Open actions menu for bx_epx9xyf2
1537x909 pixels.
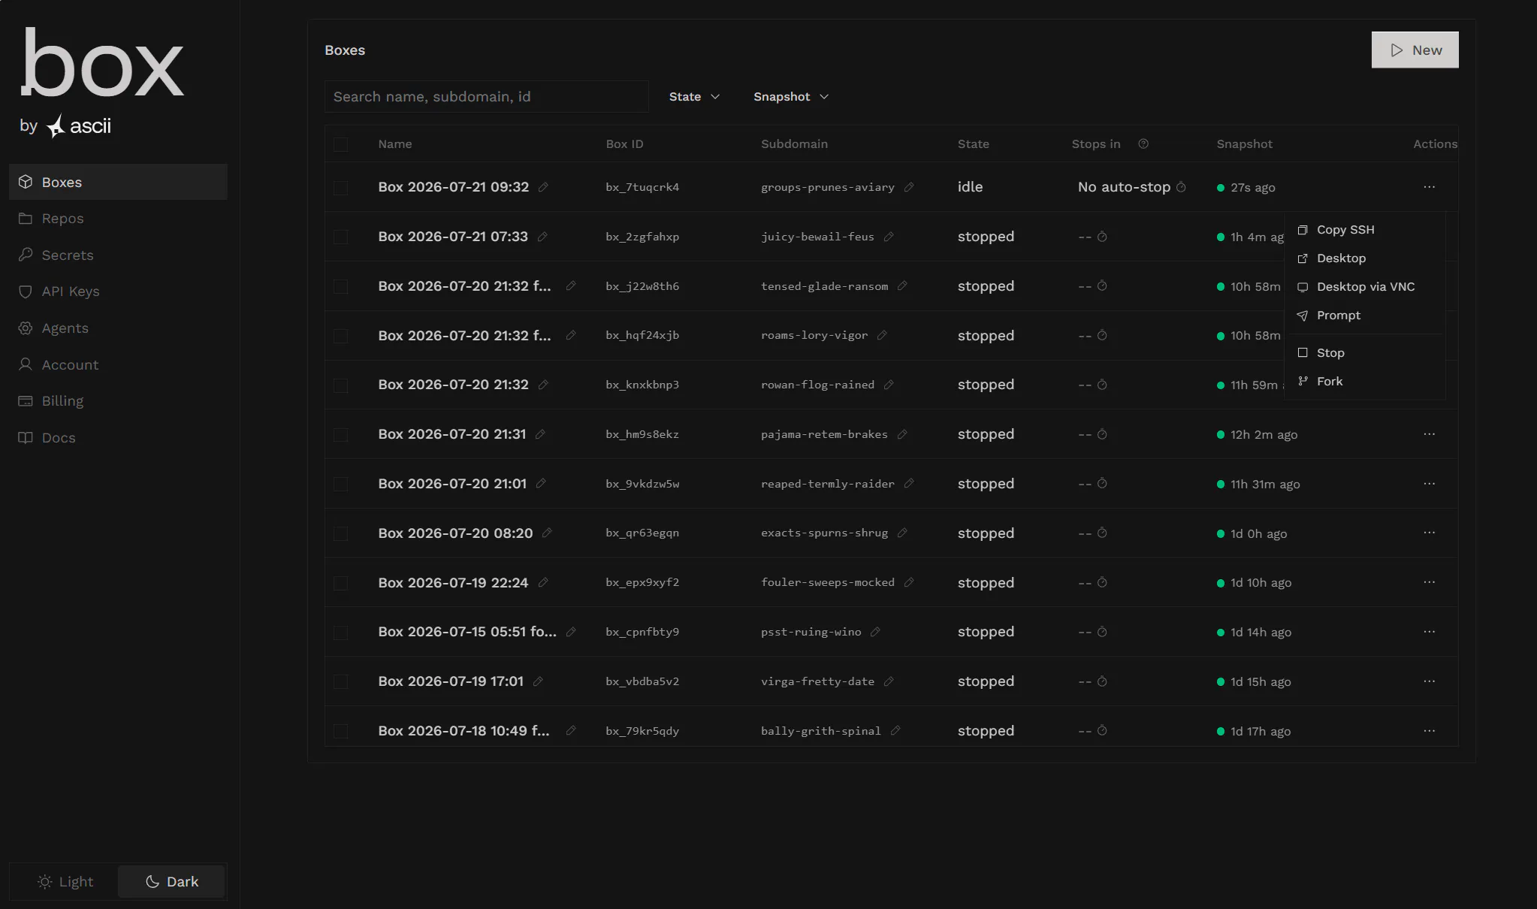pyautogui.click(x=1429, y=582)
